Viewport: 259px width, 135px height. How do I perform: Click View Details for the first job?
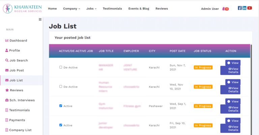point(233,71)
